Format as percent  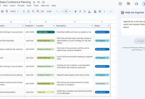click(28, 12)
